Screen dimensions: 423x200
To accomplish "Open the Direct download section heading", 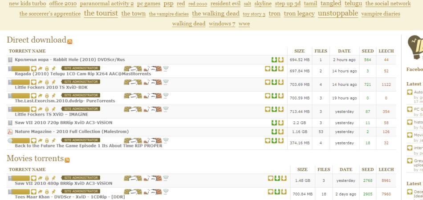I will [x=37, y=40].
